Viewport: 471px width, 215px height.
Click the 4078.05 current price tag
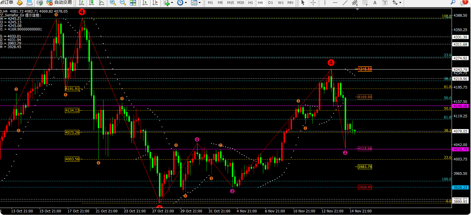tap(460, 131)
